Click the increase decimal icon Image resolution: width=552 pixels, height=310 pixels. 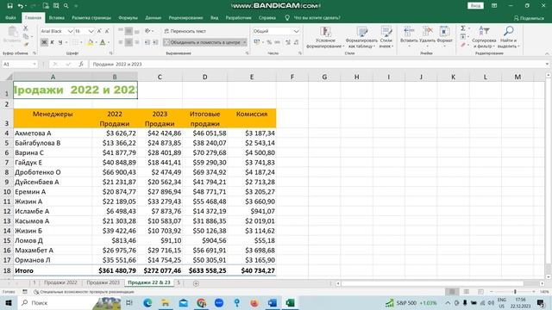(288, 42)
